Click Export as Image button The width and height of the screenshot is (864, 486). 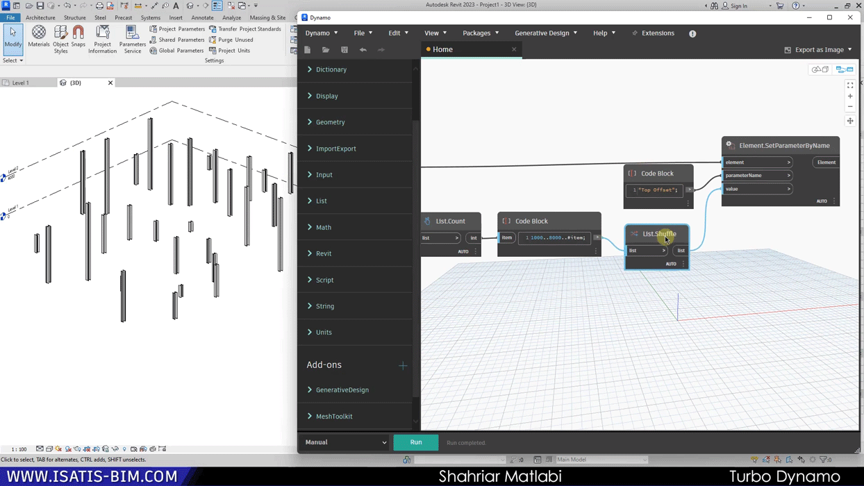pyautogui.click(x=818, y=50)
